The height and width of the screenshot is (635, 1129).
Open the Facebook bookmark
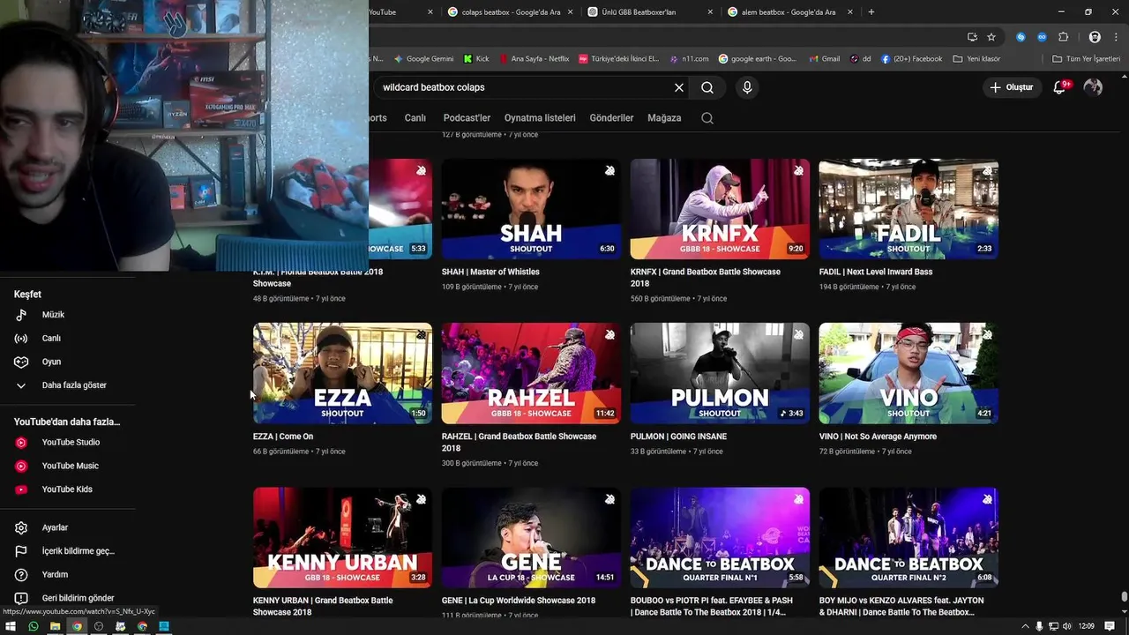[911, 59]
